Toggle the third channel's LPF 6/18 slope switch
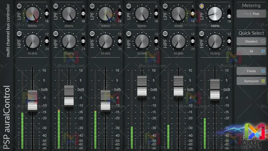268x151 pixels. click(x=120, y=13)
